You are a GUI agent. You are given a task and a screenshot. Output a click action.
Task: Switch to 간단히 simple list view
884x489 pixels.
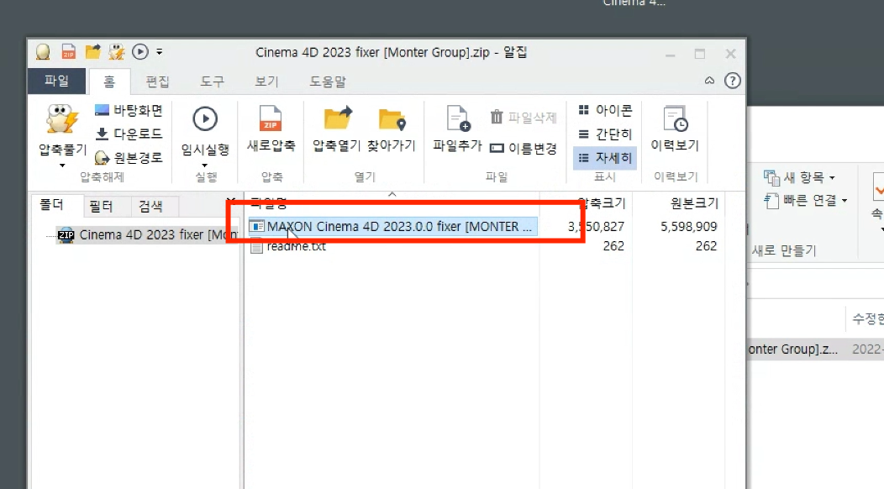point(606,134)
